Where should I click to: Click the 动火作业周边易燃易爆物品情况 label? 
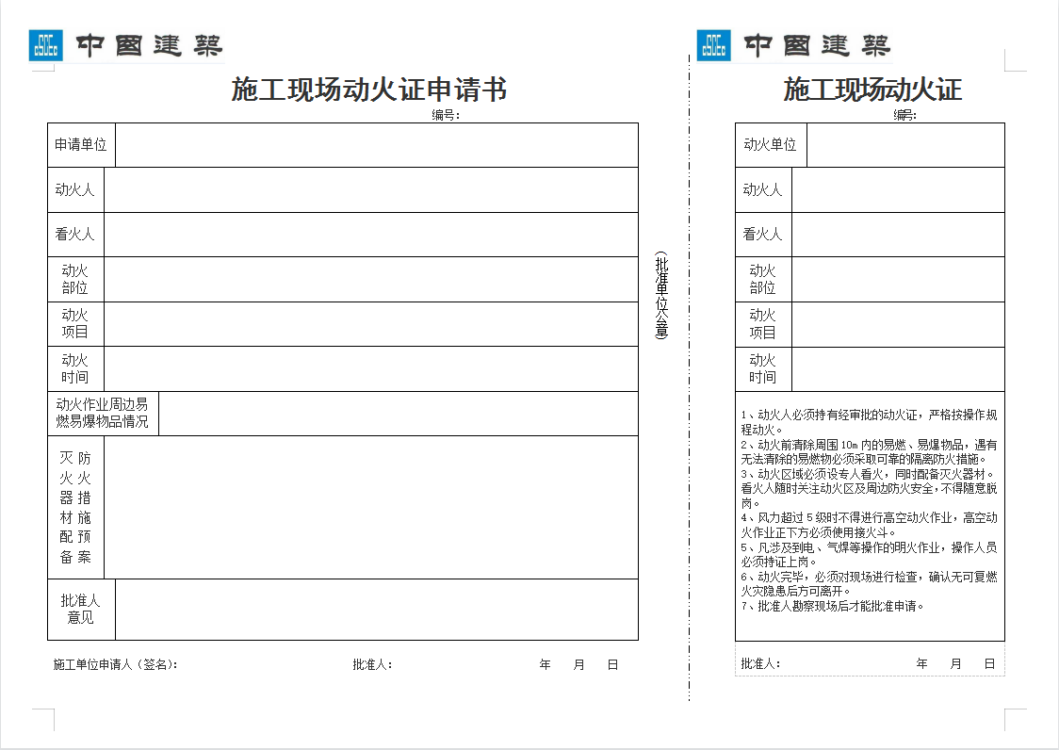click(x=103, y=413)
